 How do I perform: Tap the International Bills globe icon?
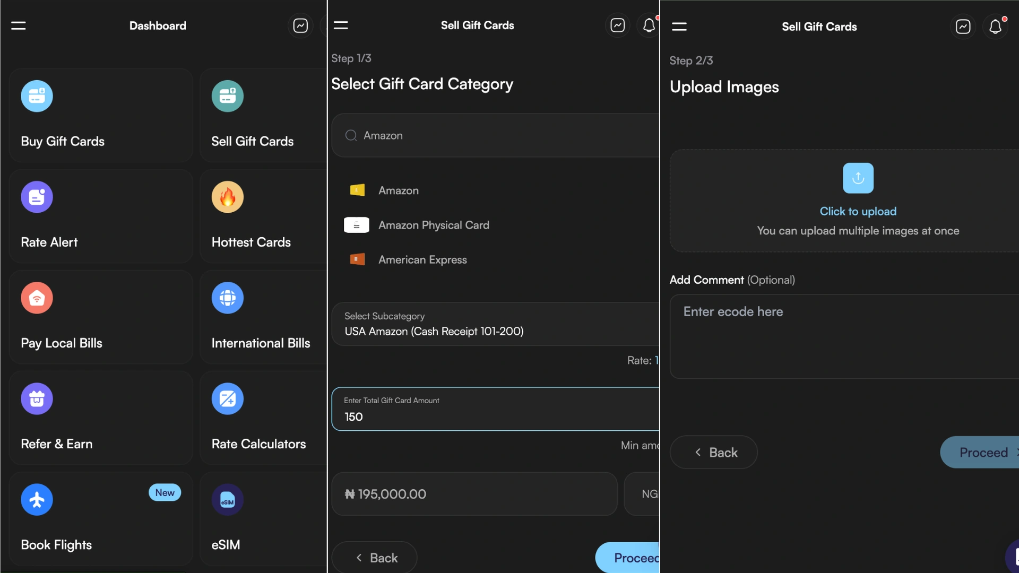tap(227, 298)
